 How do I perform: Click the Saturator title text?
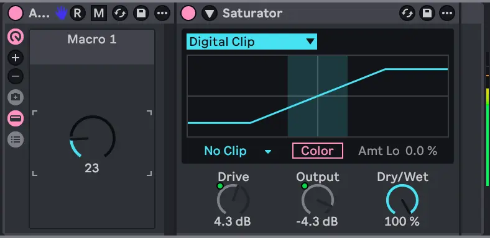click(252, 14)
